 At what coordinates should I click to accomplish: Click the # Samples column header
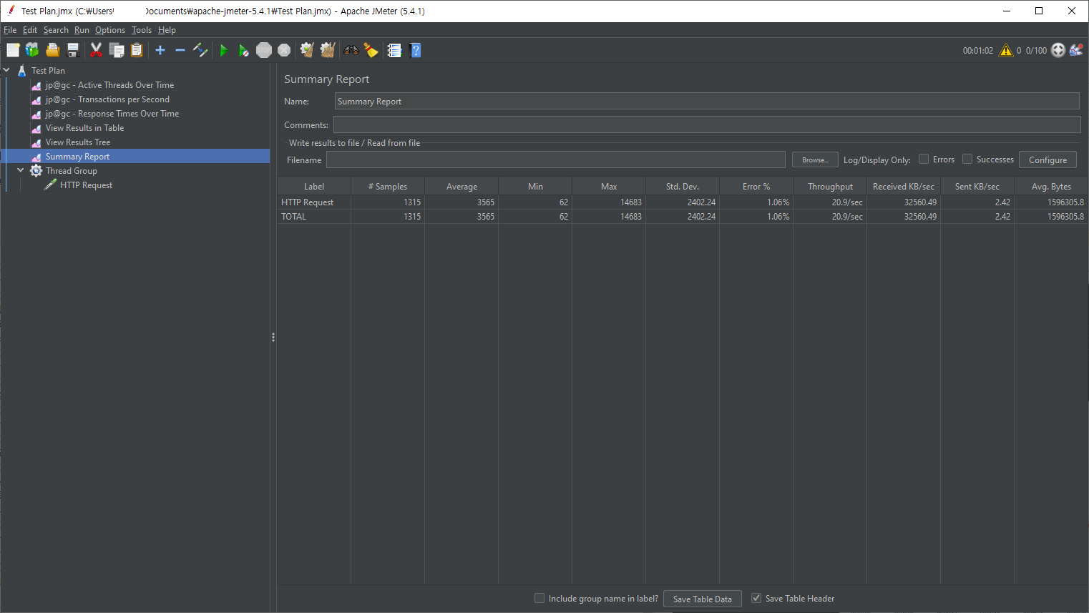pos(388,186)
